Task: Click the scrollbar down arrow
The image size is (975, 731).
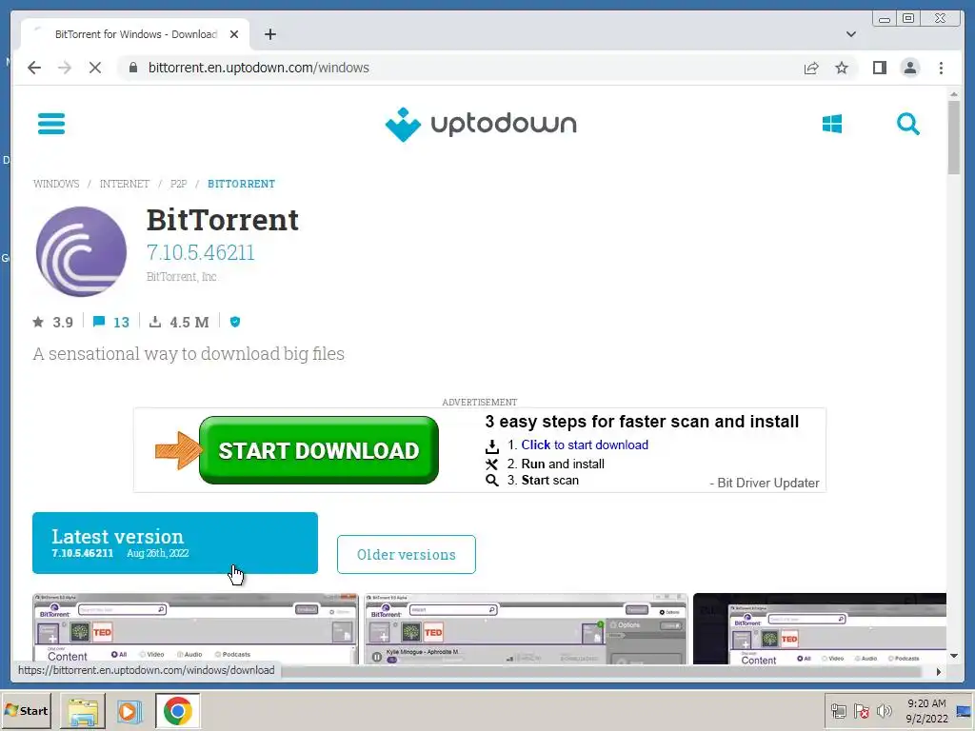Action: coord(954,655)
